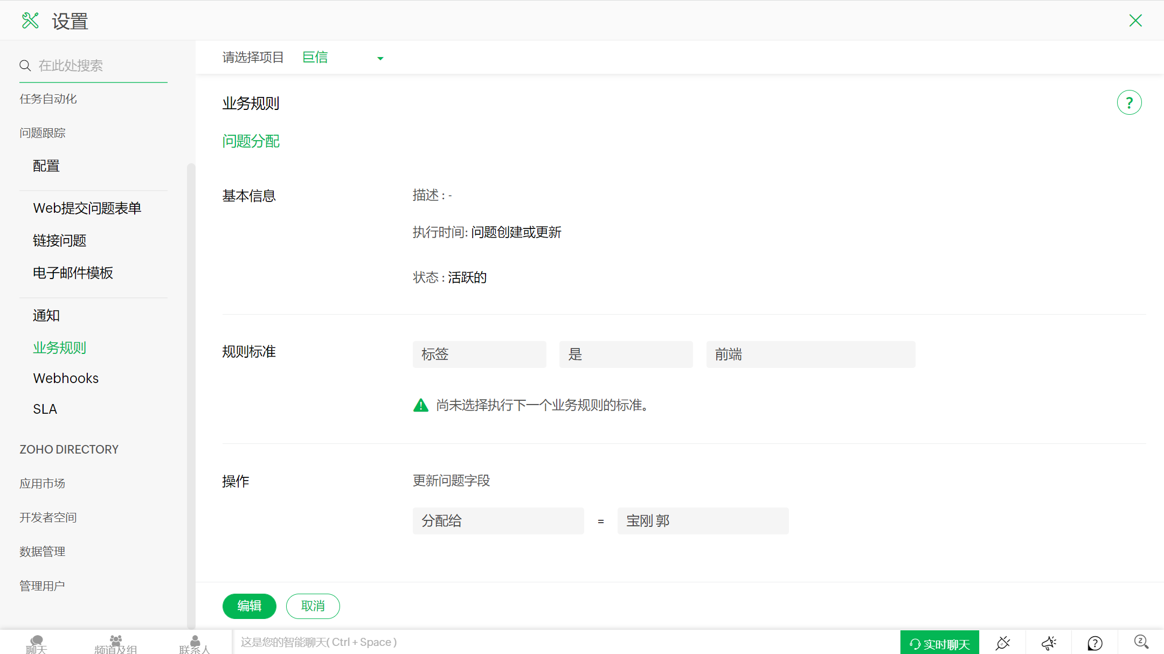Open Webhooks in the sidebar
The image size is (1164, 654).
[66, 378]
